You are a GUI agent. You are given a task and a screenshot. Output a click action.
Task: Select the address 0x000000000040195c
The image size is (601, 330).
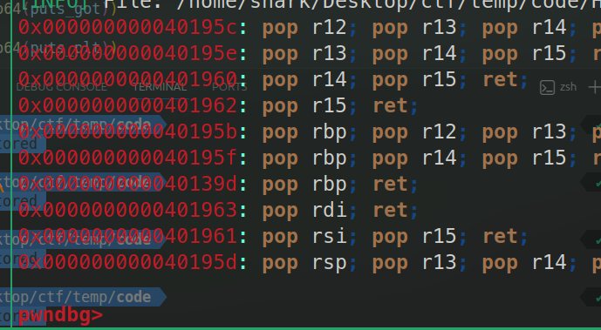point(128,27)
